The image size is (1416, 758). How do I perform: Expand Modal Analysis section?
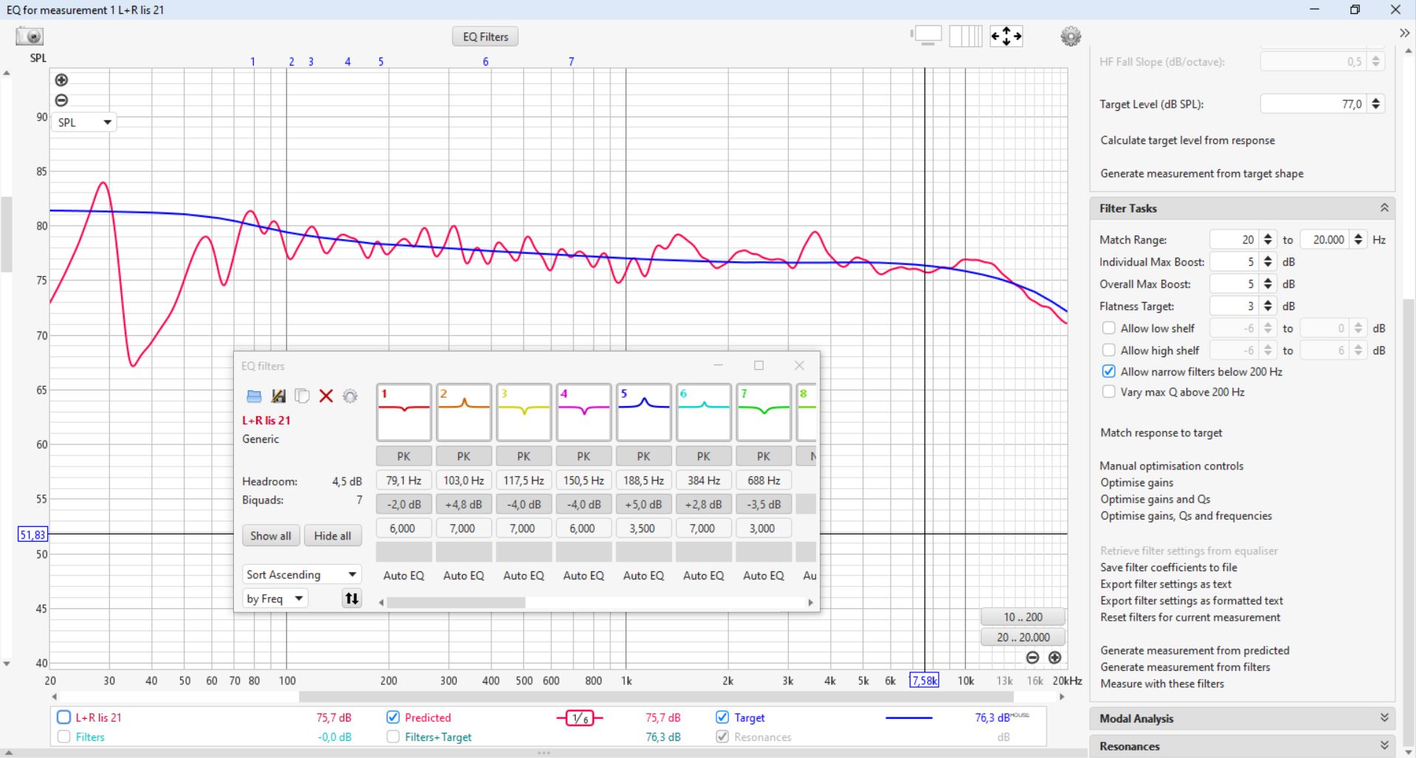coord(1384,718)
